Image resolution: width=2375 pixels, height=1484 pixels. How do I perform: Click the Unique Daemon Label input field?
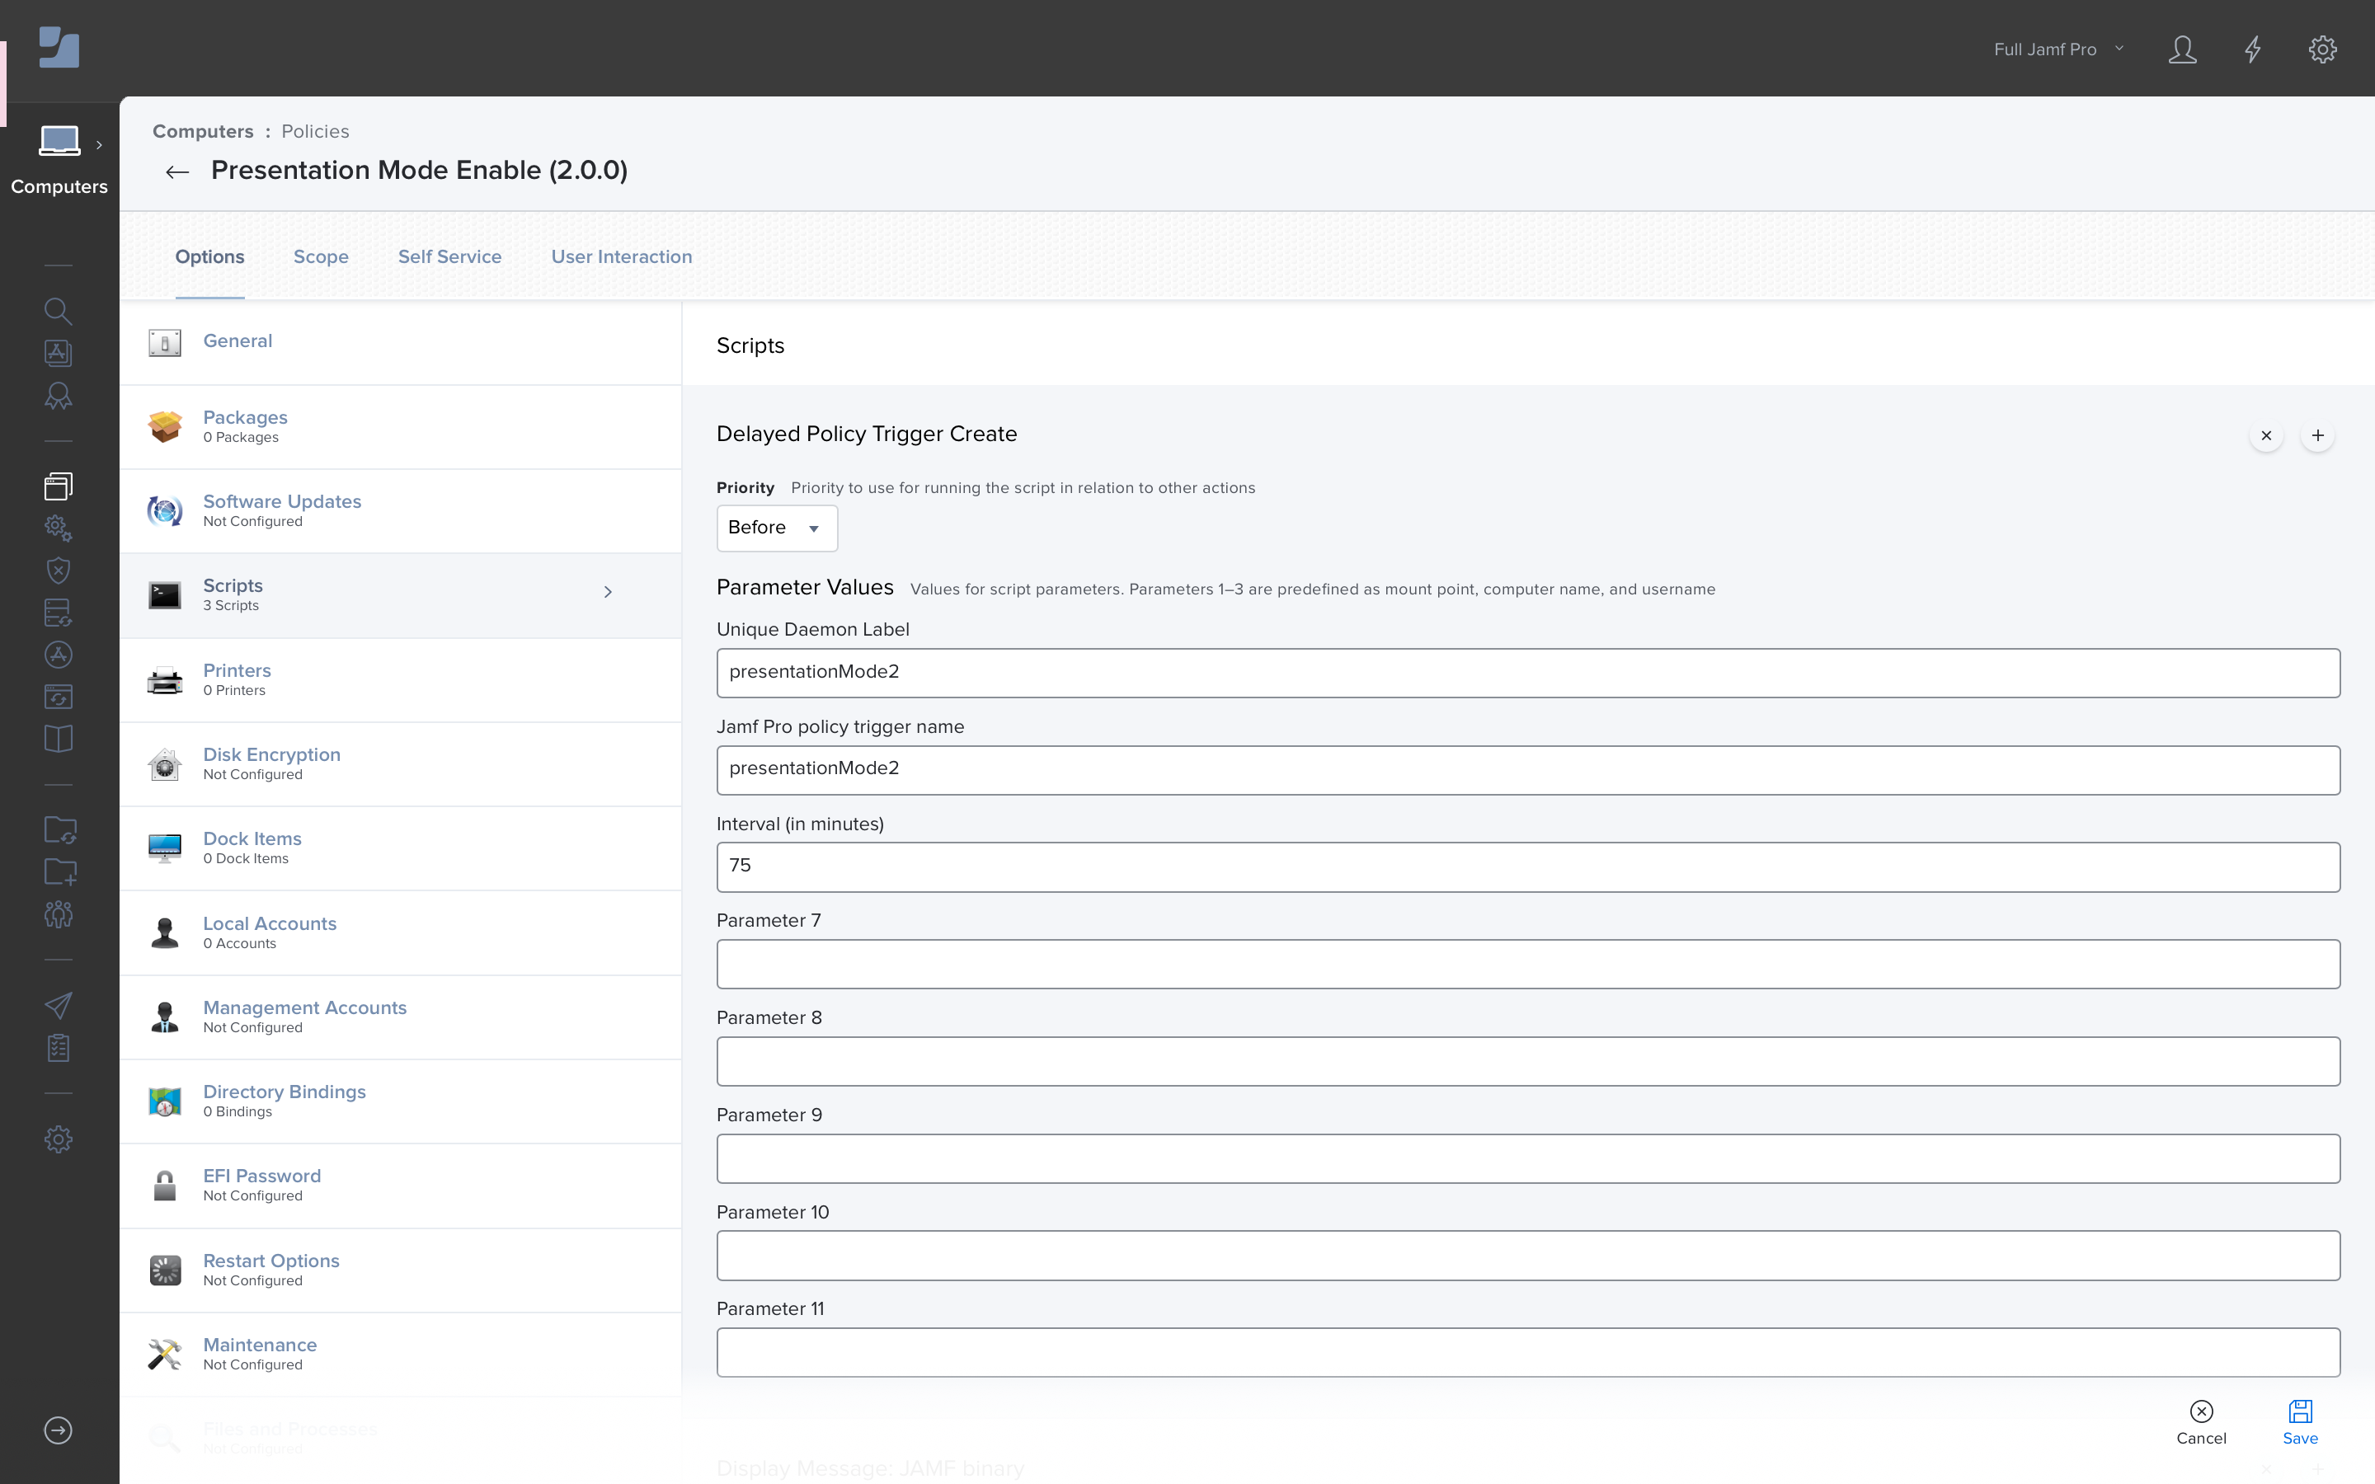coord(1529,670)
